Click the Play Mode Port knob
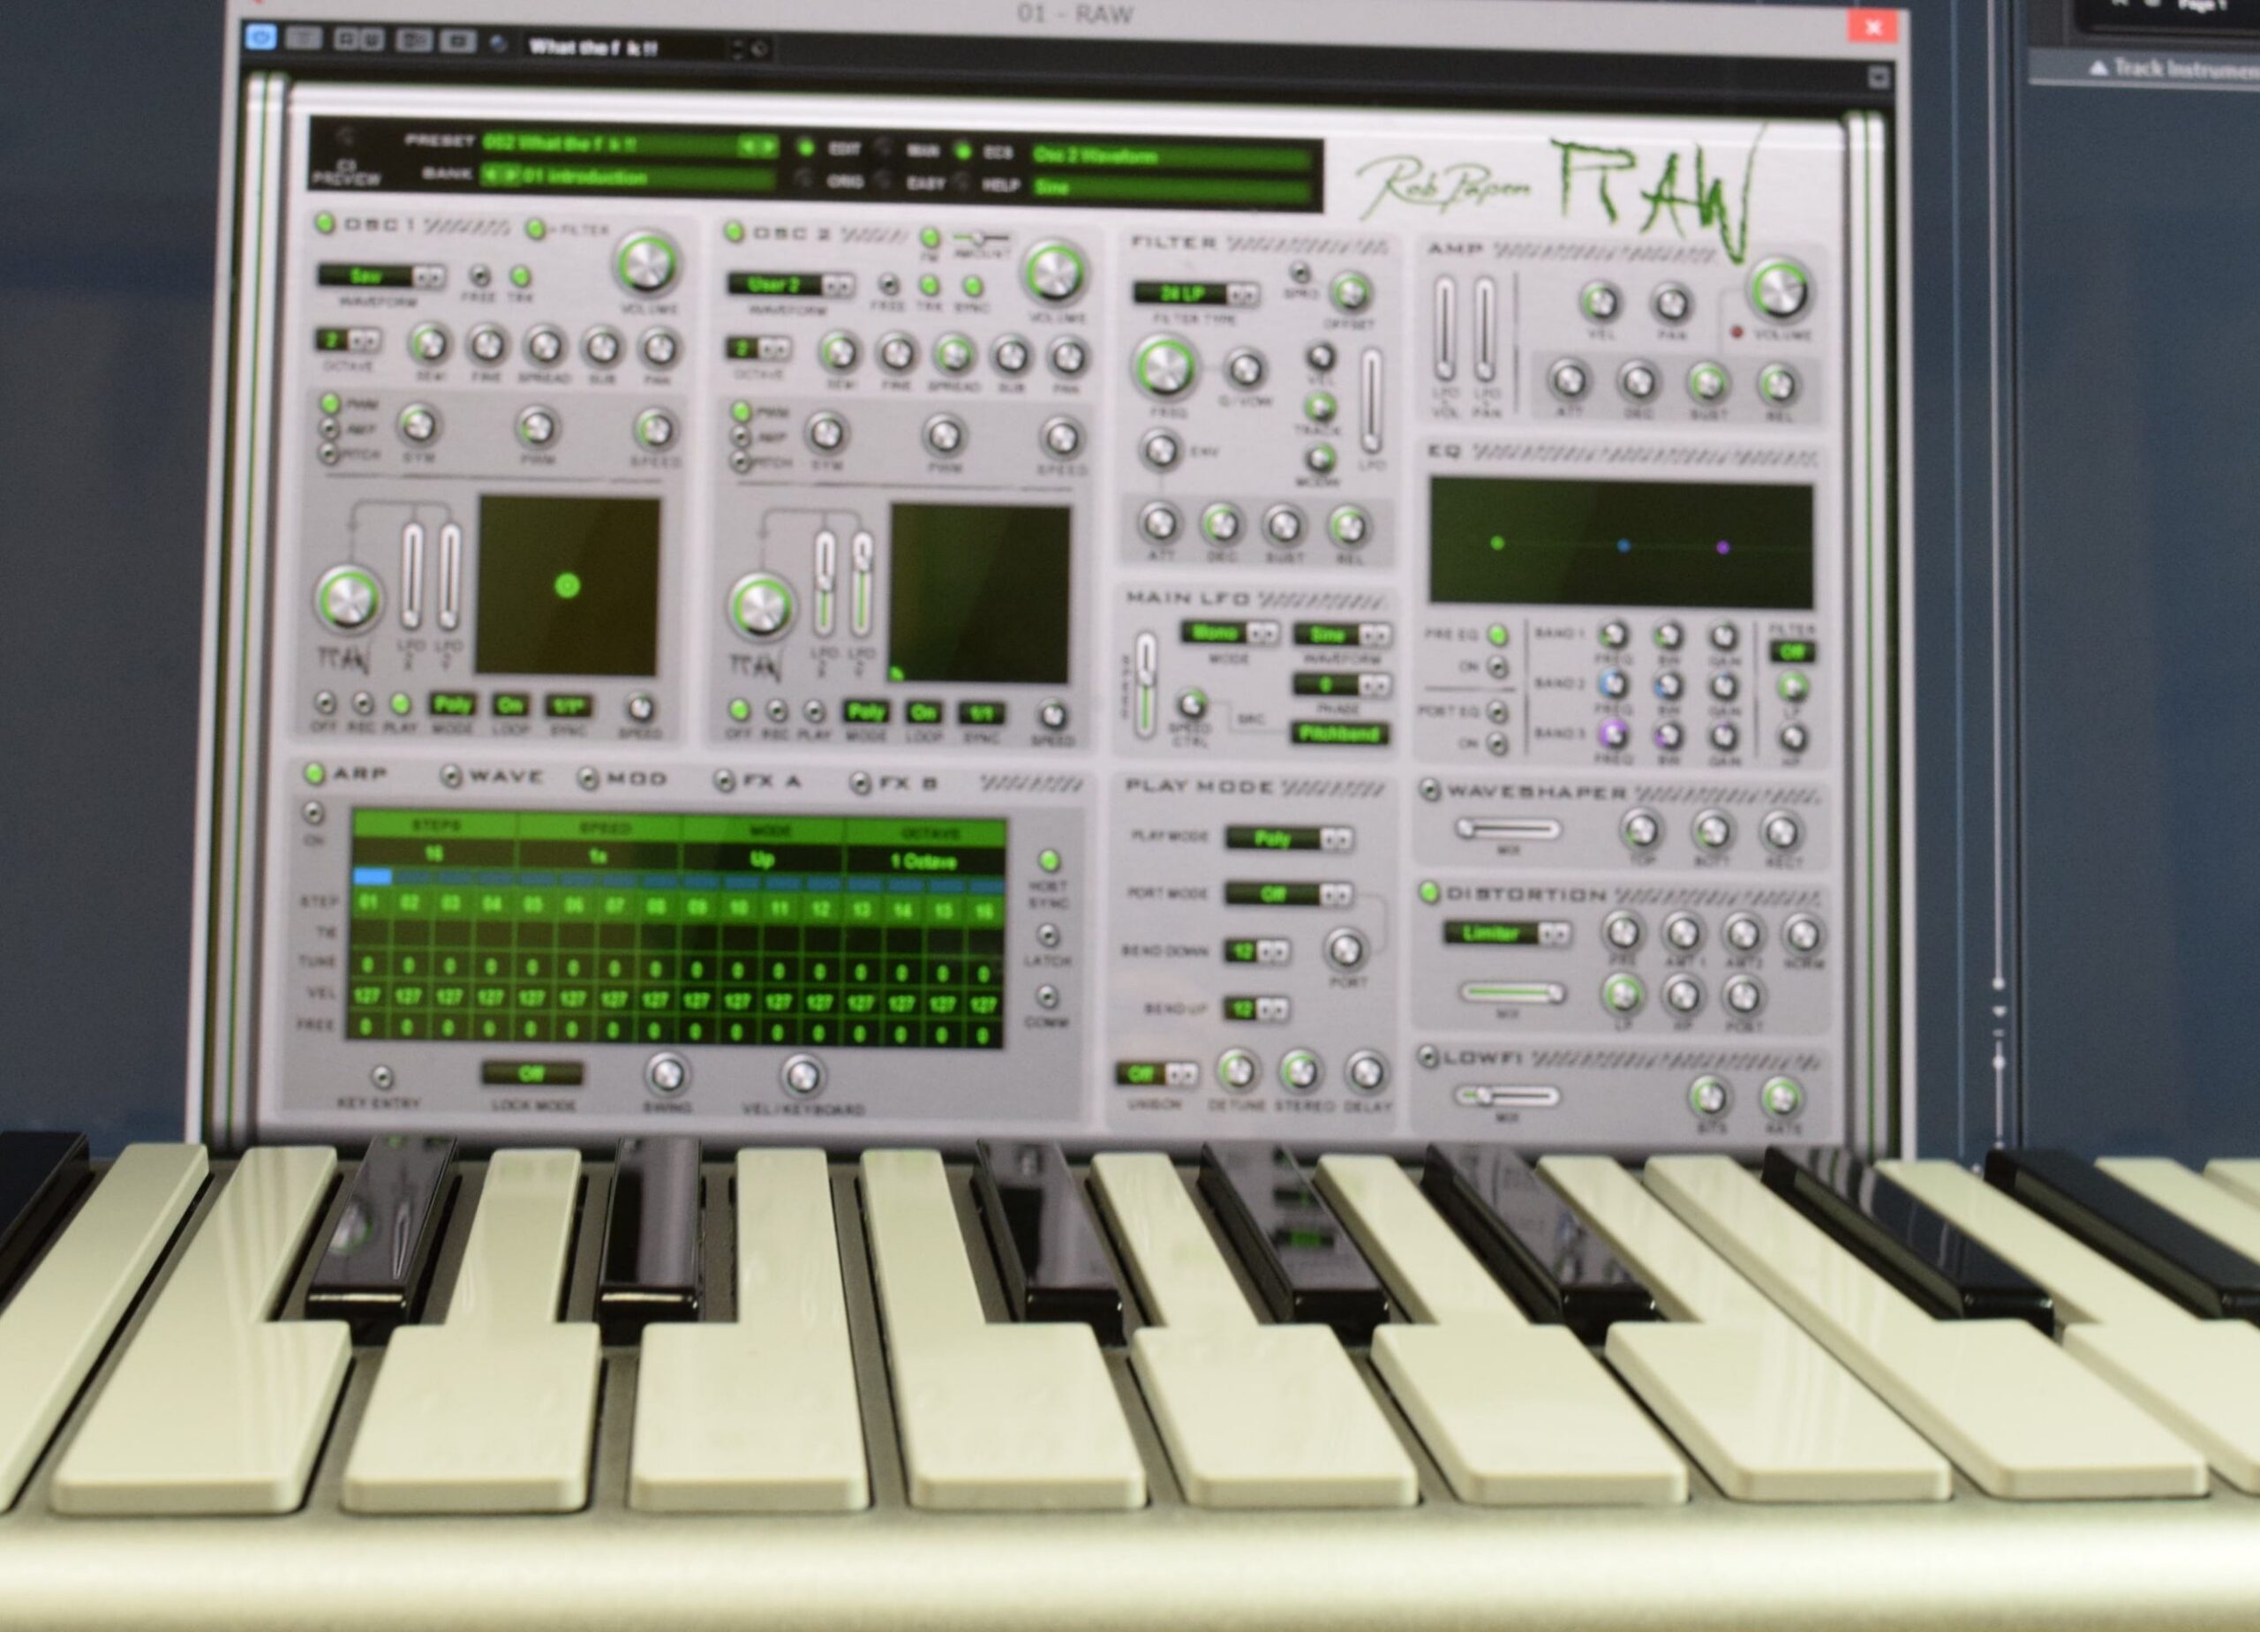This screenshot has height=1632, width=2260. click(1345, 949)
